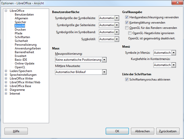Tick OpenGL-Negativliste ignorieren checkbox
184x139 pixels.
[130, 33]
